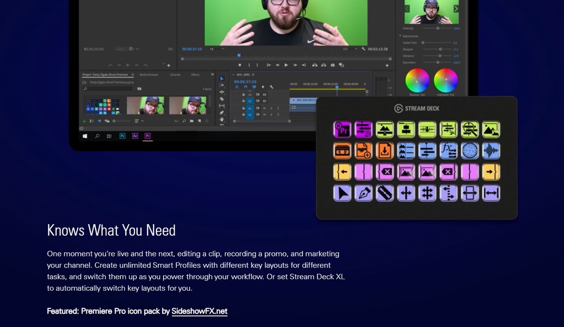The image size is (564, 327).
Task: Tap the blue fx effects key on Stream Deck
Action: coord(448,151)
